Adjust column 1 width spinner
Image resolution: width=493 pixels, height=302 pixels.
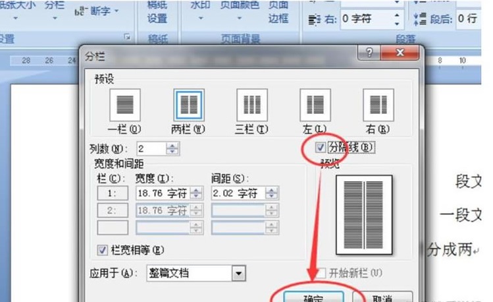[196, 193]
